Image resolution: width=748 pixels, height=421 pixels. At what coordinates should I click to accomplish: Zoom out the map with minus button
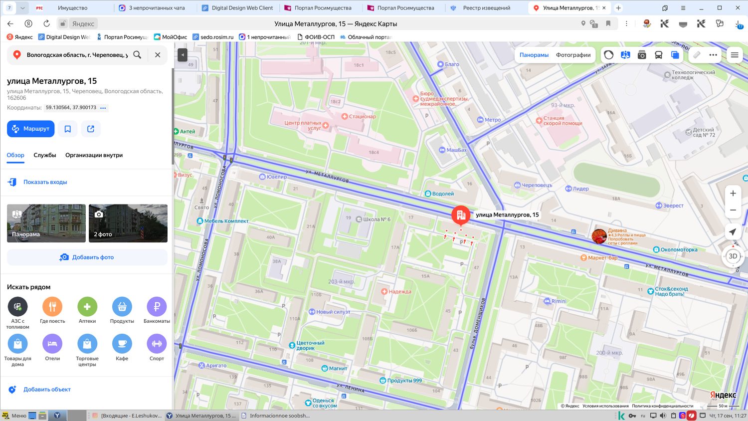pos(733,210)
